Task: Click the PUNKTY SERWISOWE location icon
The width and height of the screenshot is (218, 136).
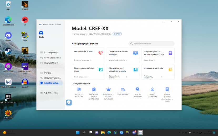Action: (152, 89)
